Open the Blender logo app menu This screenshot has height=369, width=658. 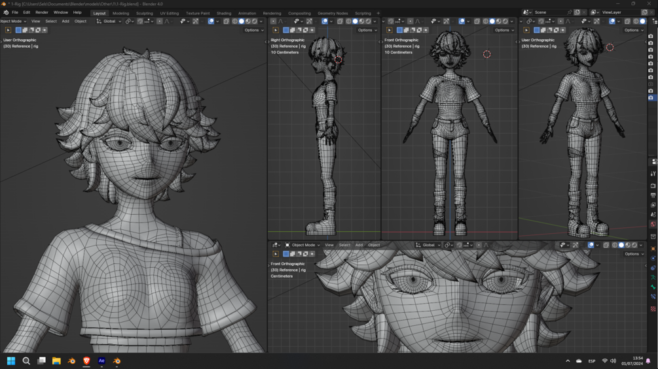[5, 12]
